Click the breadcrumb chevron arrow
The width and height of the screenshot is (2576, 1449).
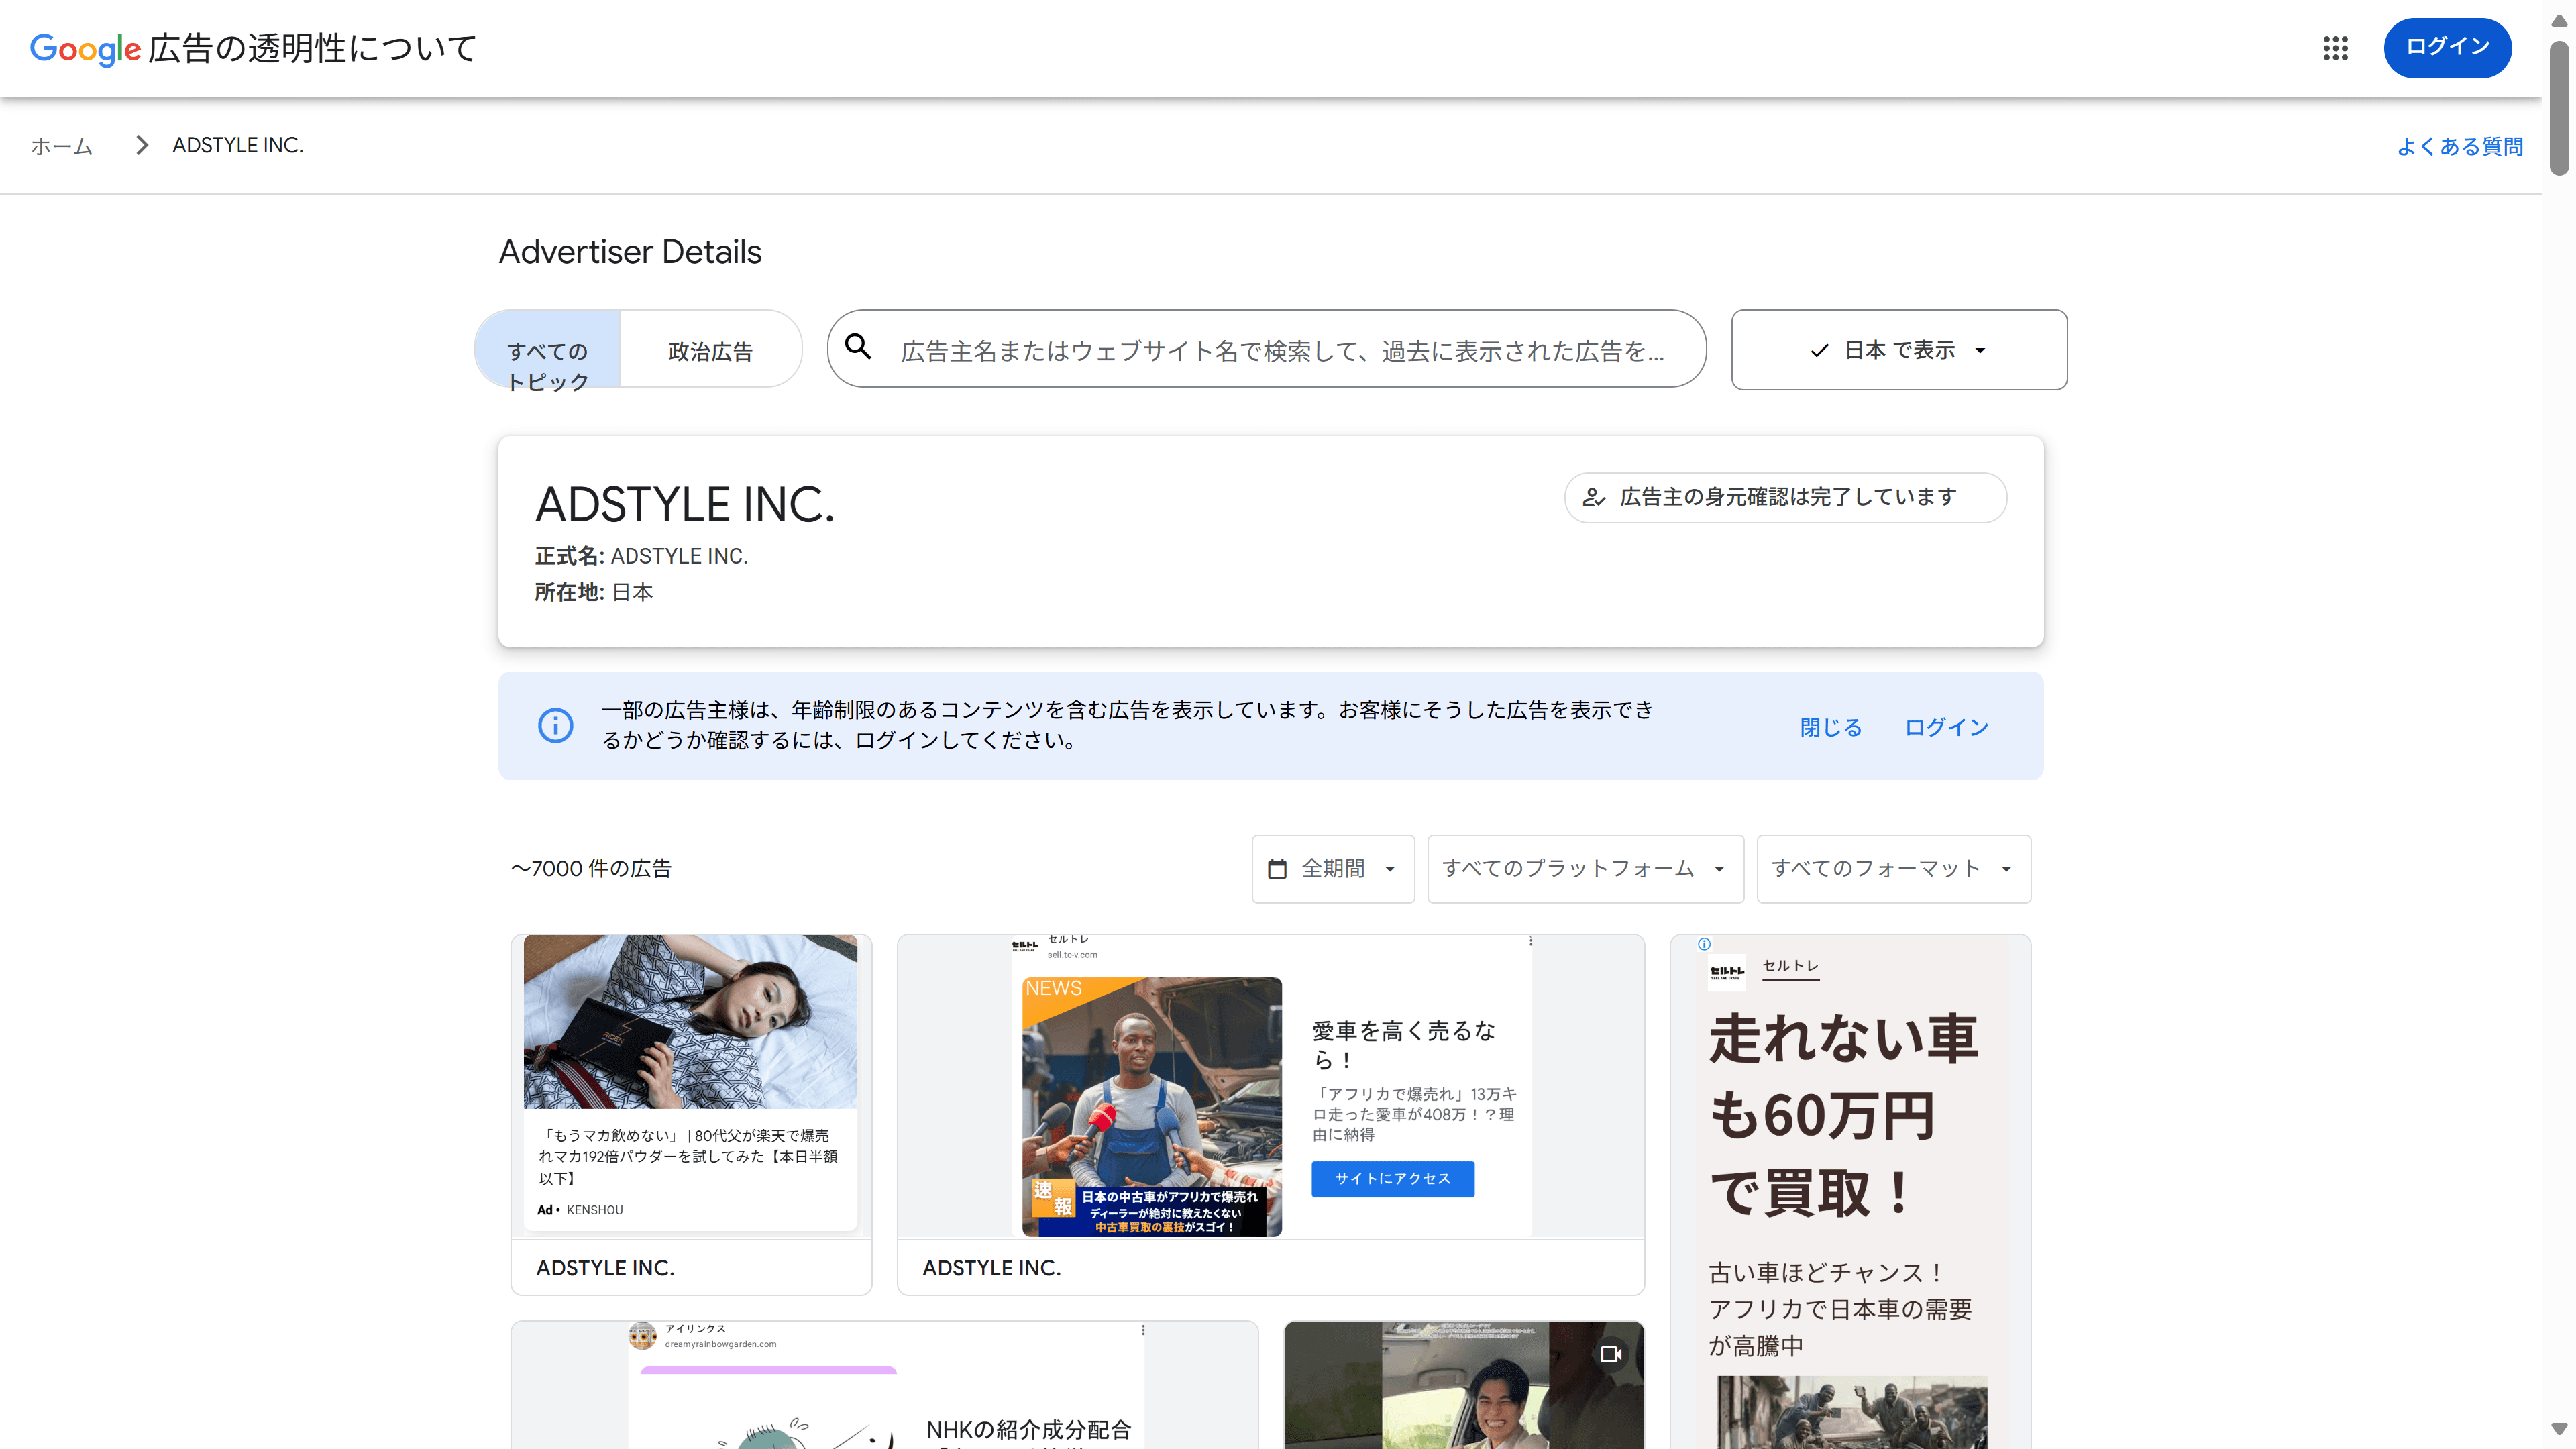click(142, 145)
